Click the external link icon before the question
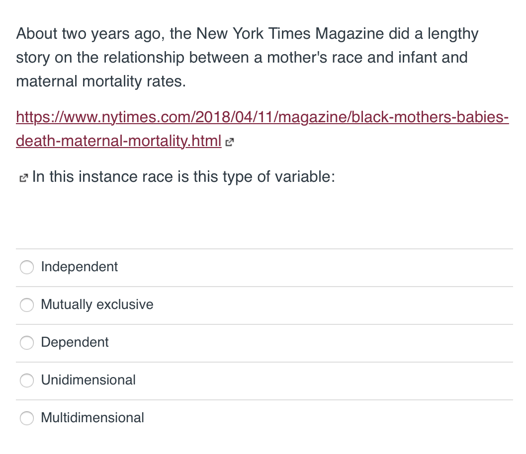 click(22, 177)
